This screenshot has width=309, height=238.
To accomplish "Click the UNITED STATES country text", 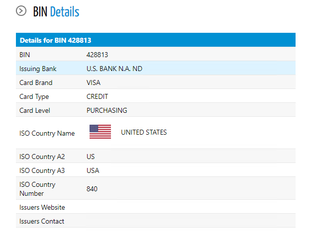I will (144, 132).
